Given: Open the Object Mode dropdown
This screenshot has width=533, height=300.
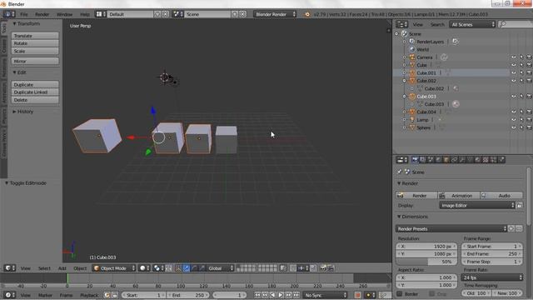Looking at the screenshot, I should pyautogui.click(x=114, y=268).
